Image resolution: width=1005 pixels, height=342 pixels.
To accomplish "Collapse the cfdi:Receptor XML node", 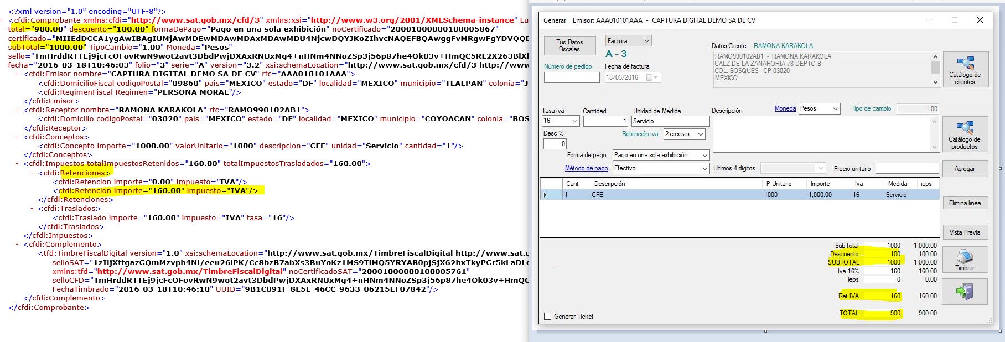I will tap(18, 110).
